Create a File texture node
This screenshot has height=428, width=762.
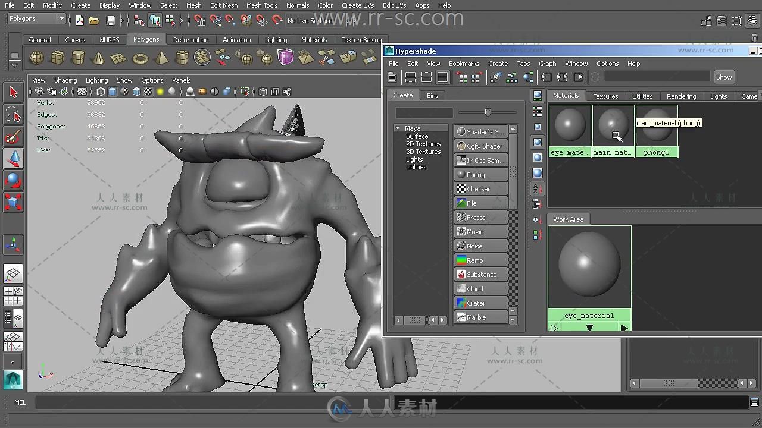[481, 203]
